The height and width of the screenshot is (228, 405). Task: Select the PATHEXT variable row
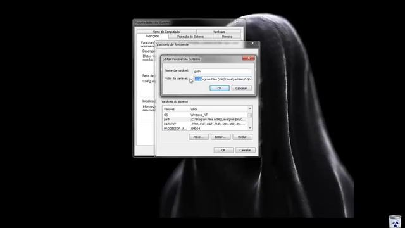pyautogui.click(x=205, y=124)
